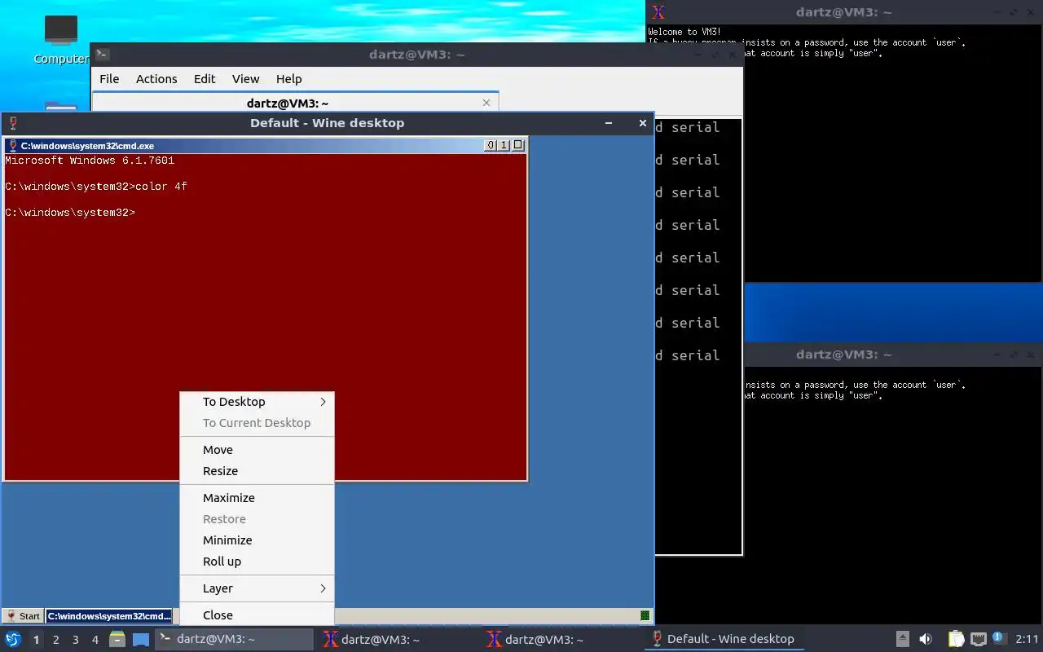The image size is (1043, 652).
Task: Switch to virtual desktop 1
Action: point(36,640)
